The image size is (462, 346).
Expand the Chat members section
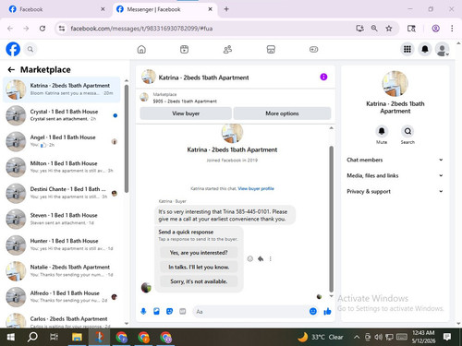[395, 160]
